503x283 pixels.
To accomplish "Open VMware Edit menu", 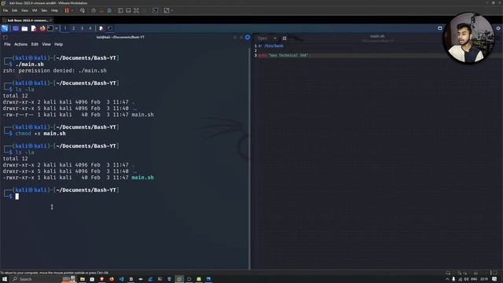I will 15,10.
